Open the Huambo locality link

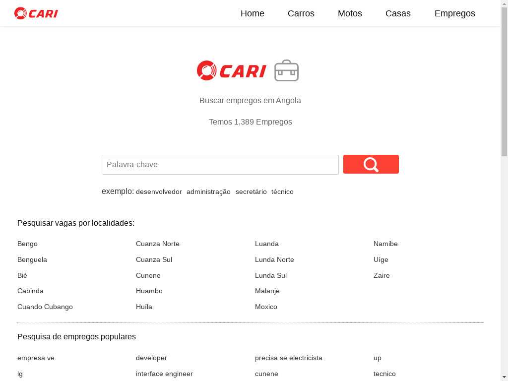[x=149, y=291]
